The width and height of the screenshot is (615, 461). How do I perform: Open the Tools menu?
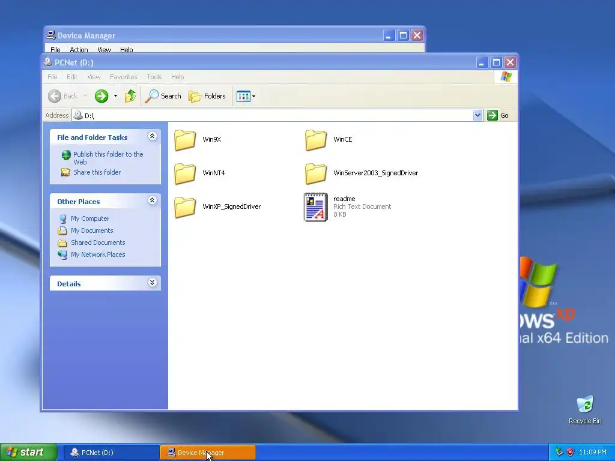pos(154,77)
